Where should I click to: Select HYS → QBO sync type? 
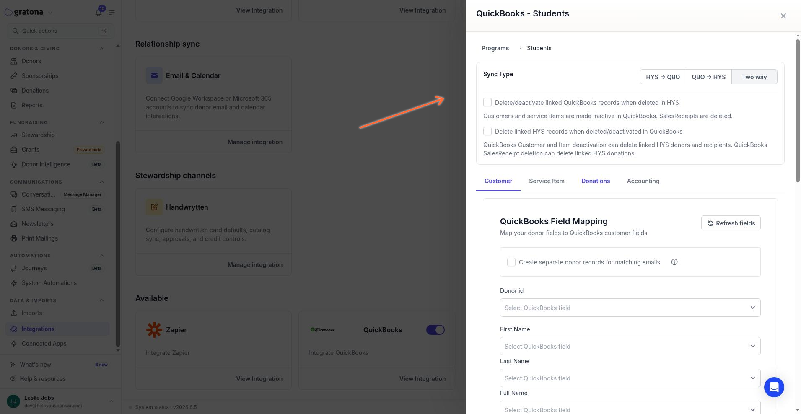coord(663,77)
